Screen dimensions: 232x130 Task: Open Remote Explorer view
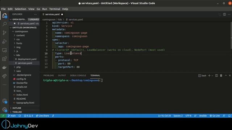click(x=4, y=50)
